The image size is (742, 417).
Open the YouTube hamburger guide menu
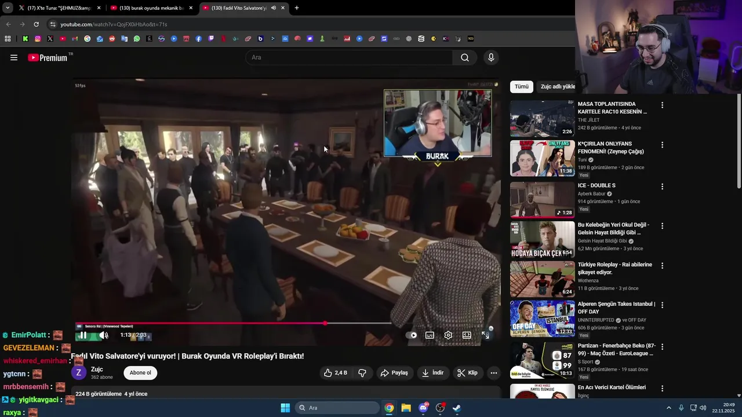(x=14, y=57)
